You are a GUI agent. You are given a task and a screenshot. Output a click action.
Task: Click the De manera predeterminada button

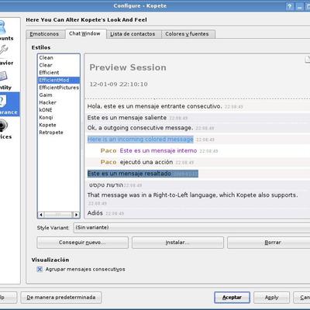click(61, 298)
